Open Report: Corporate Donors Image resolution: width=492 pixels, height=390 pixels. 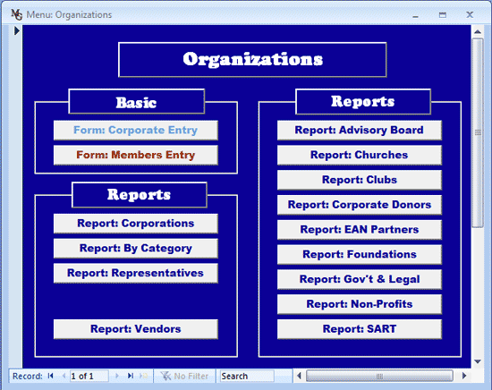[x=360, y=205]
